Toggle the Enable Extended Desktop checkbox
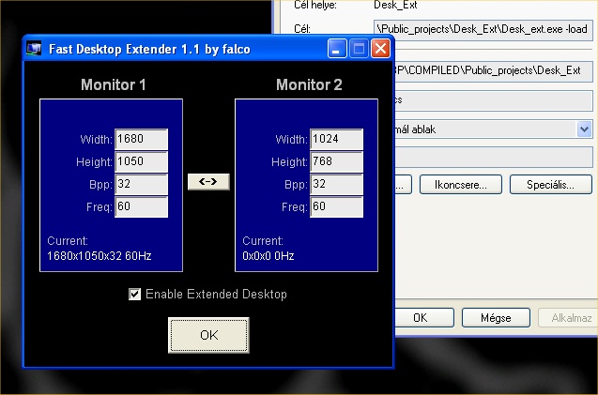This screenshot has width=598, height=395. 134,294
